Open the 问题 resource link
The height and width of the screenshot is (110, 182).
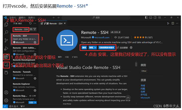(x=143, y=89)
